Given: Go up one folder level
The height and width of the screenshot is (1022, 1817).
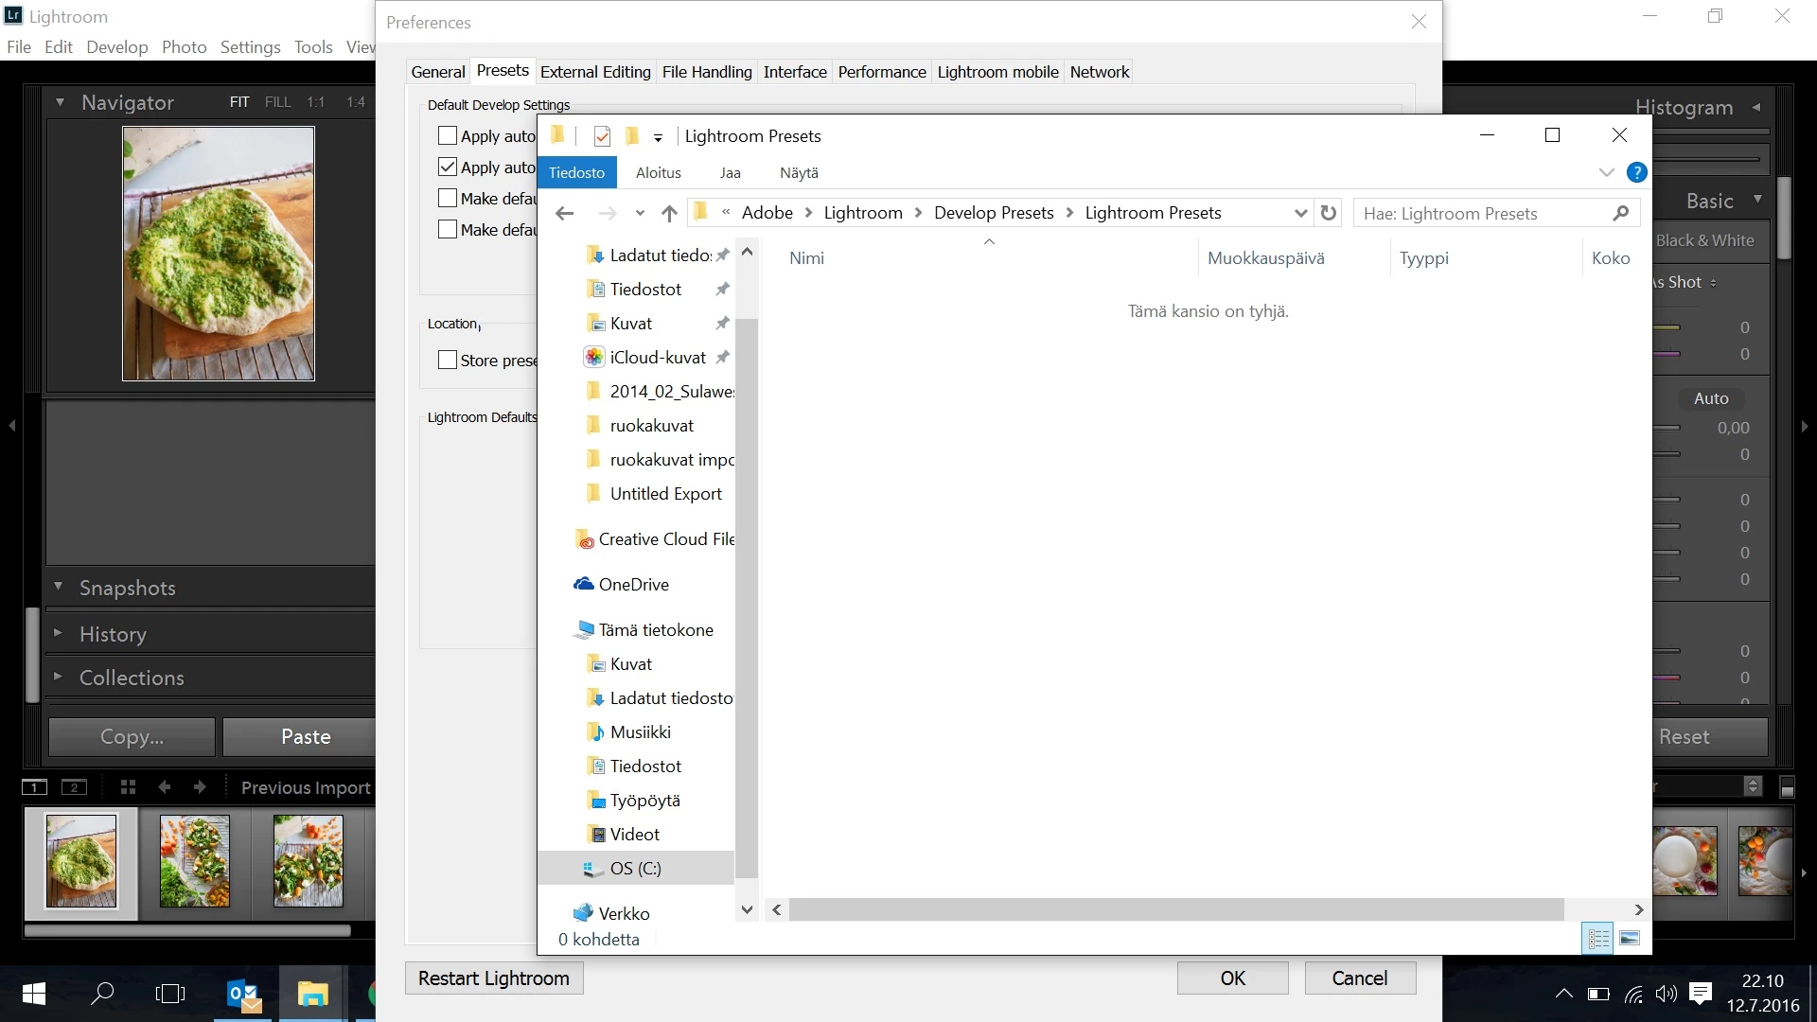Looking at the screenshot, I should [669, 214].
